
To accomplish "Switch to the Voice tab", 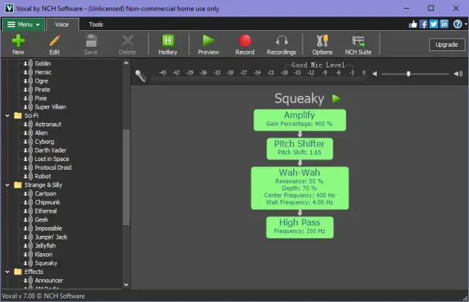I will [x=62, y=24].
